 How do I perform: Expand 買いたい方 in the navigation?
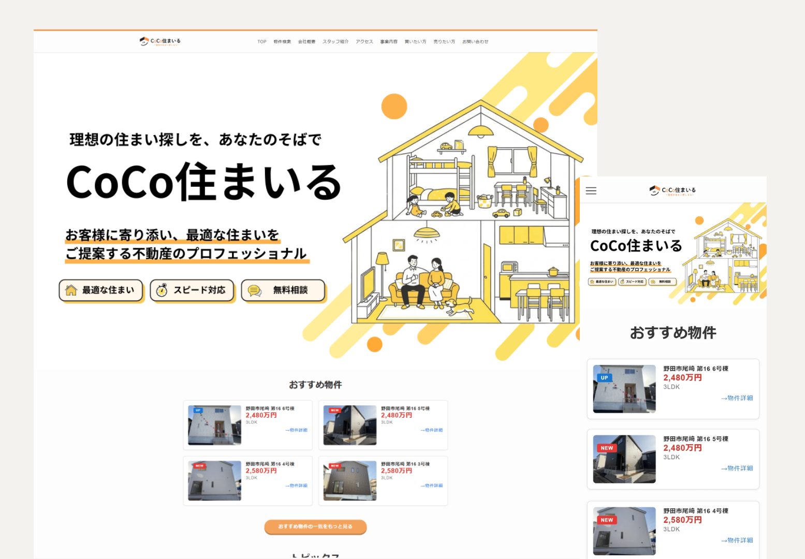click(416, 41)
